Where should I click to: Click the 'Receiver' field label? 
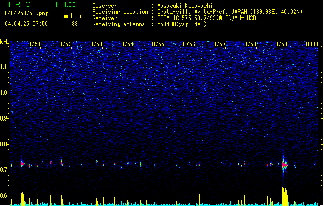pyautogui.click(x=105, y=18)
